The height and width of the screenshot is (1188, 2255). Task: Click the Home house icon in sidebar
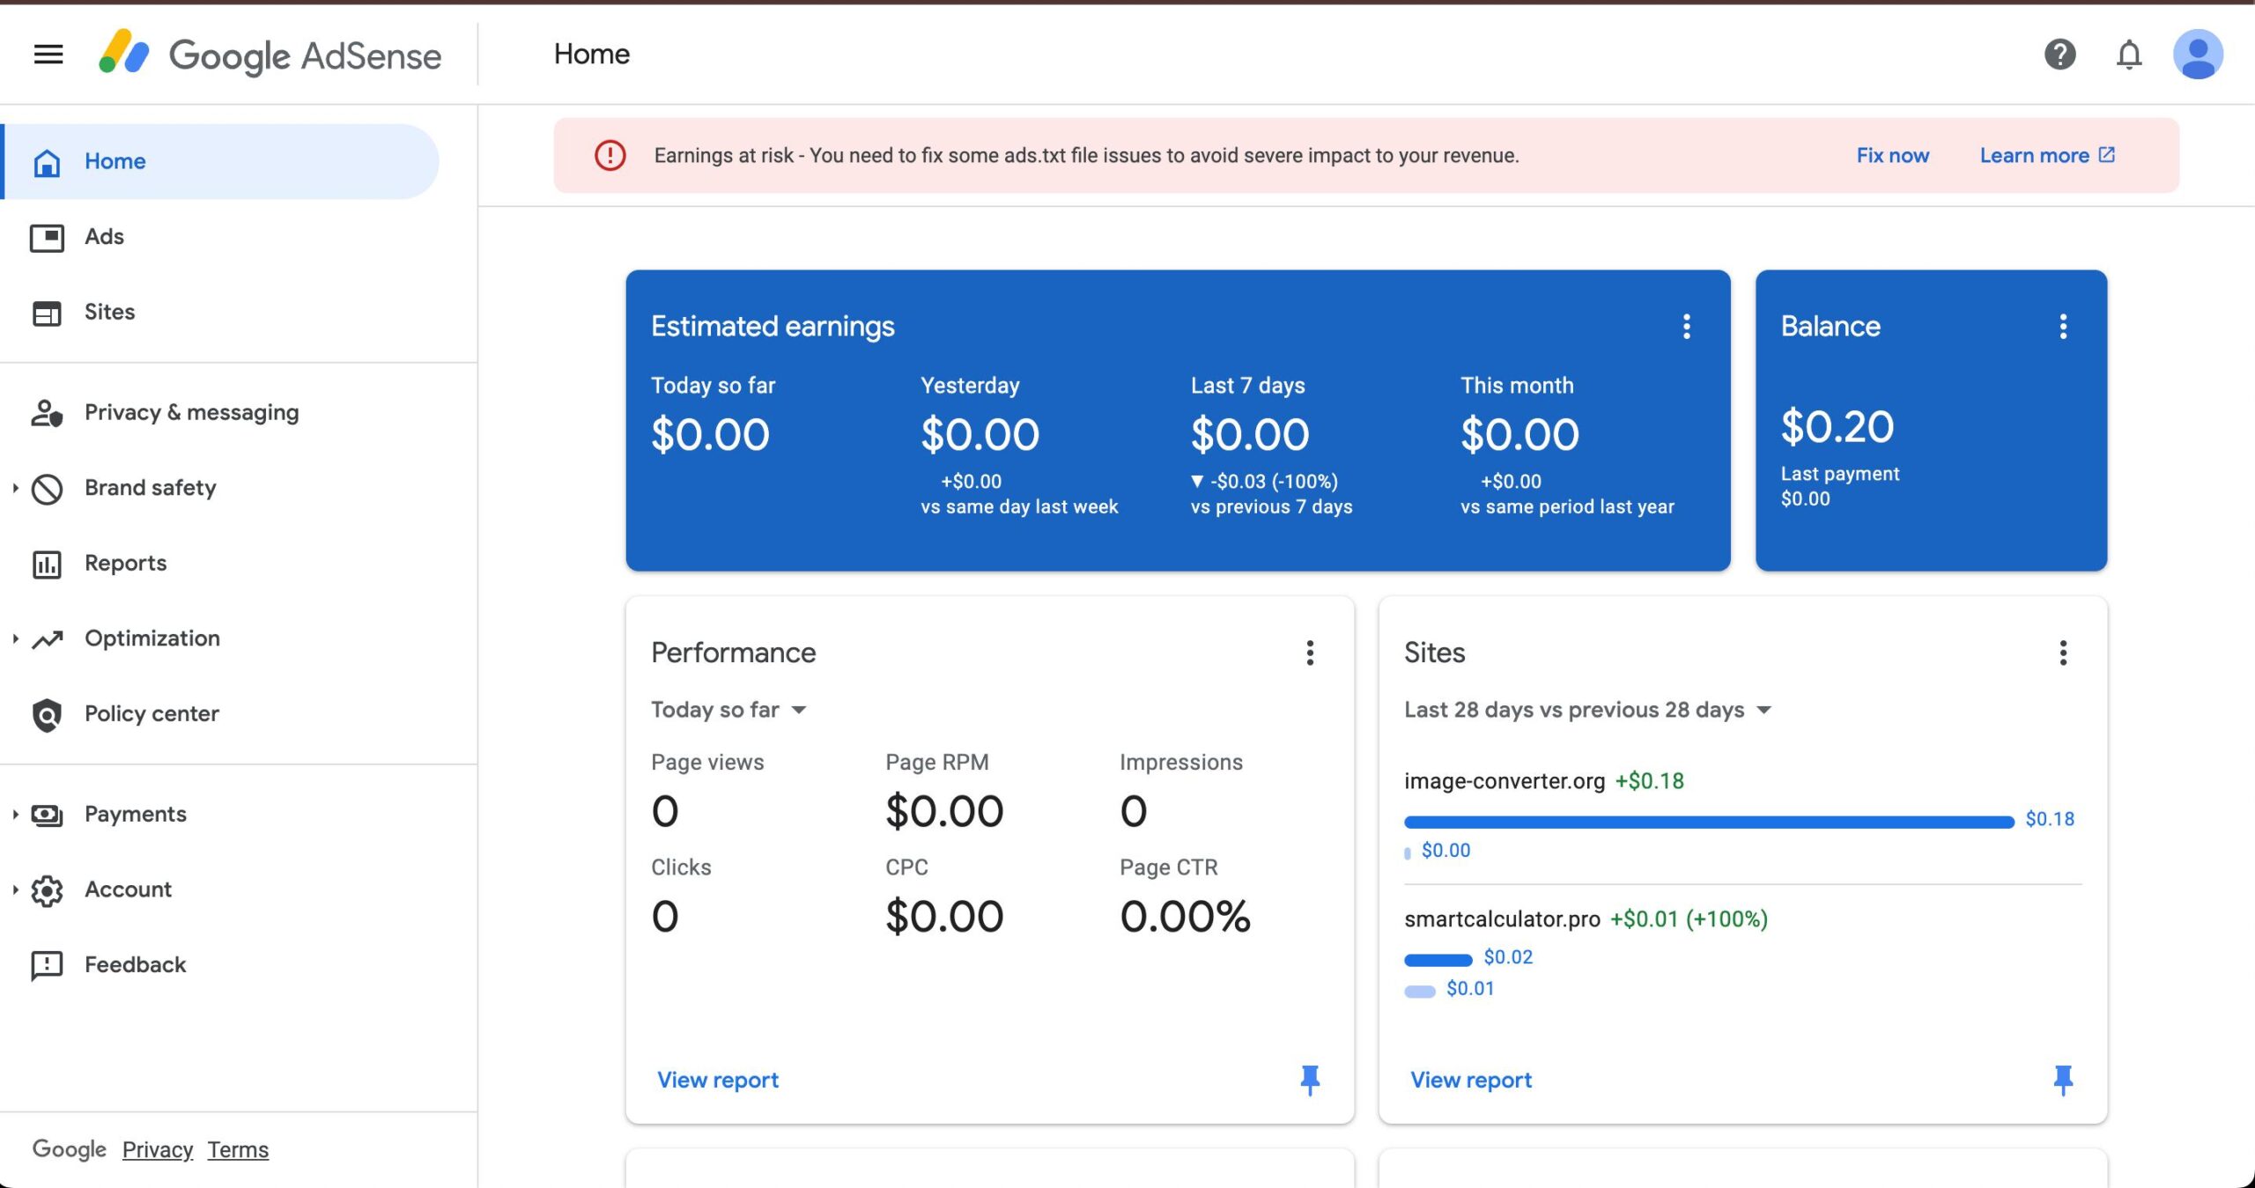[47, 162]
